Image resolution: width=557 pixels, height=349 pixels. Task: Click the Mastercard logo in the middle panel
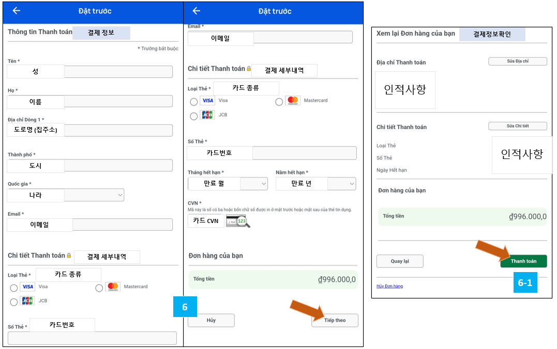292,100
